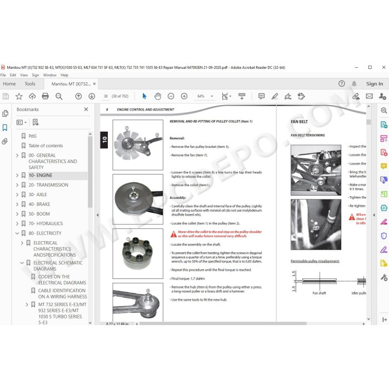Go to previous page arrow

(x=78, y=96)
